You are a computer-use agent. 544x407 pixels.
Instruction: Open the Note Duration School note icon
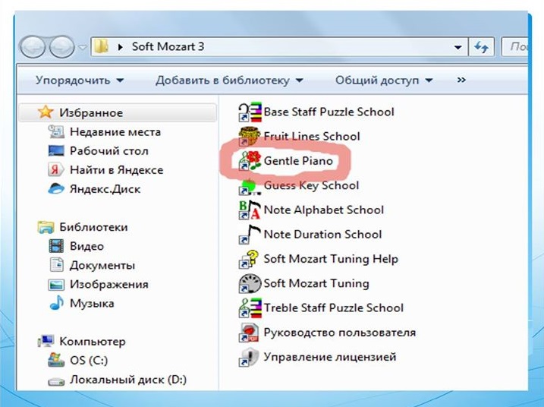250,235
